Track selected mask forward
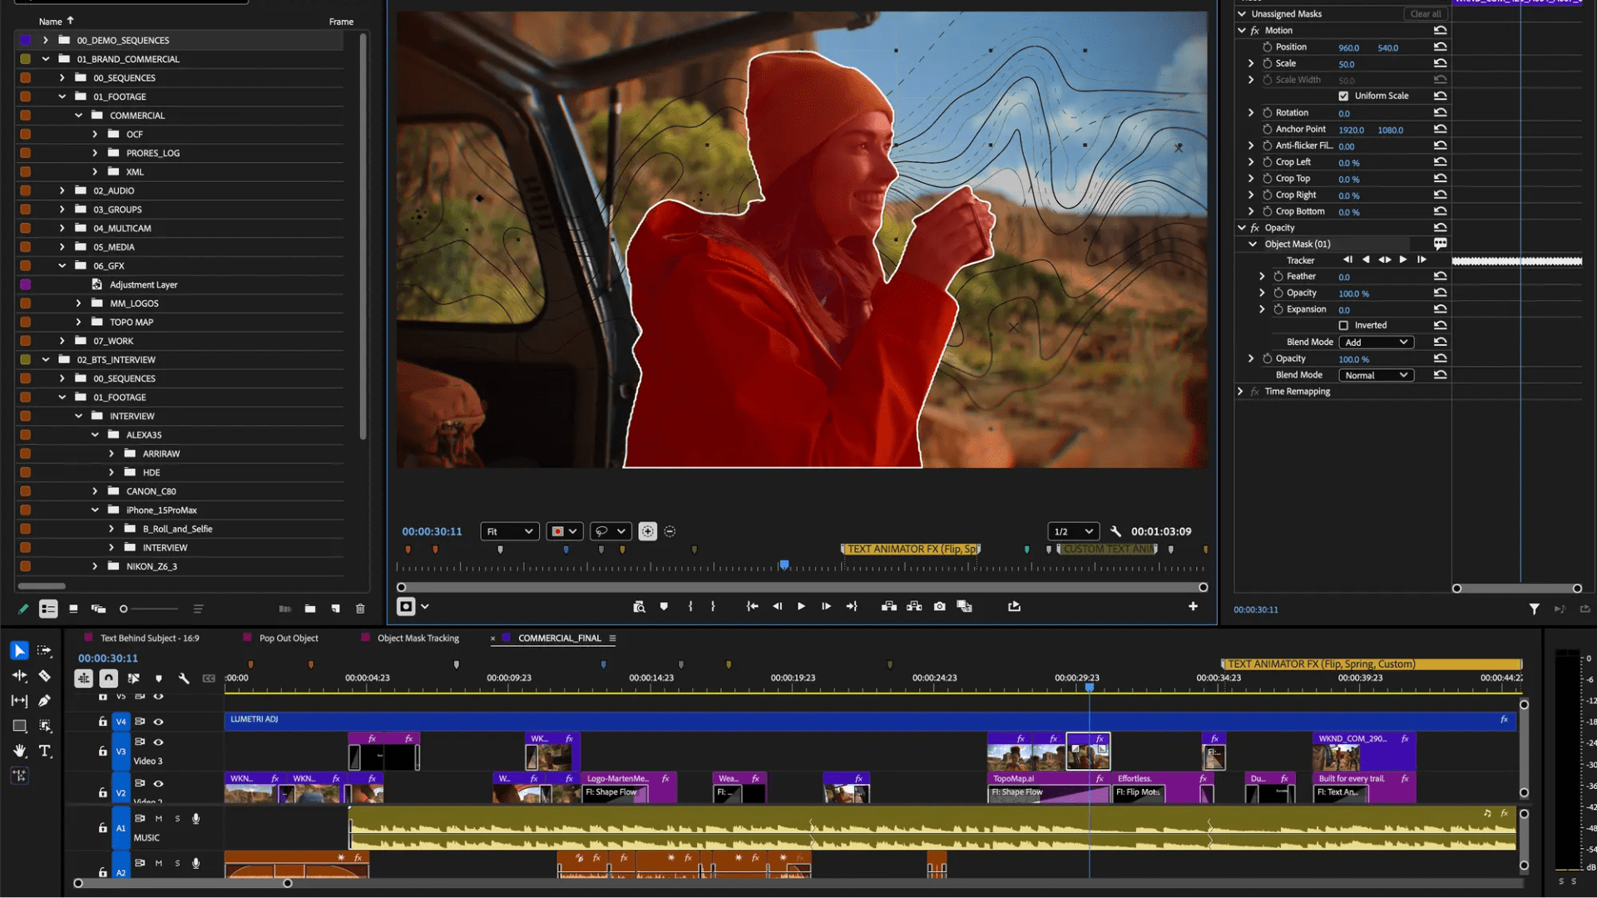This screenshot has width=1597, height=898. coord(1403,260)
